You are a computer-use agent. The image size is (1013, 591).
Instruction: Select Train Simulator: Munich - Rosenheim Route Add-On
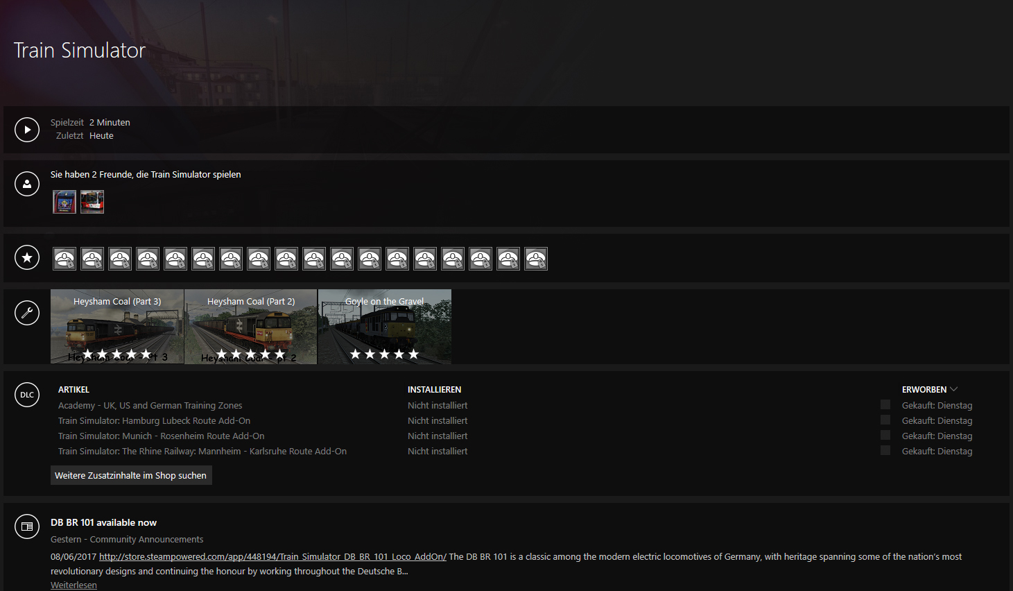[x=162, y=436]
